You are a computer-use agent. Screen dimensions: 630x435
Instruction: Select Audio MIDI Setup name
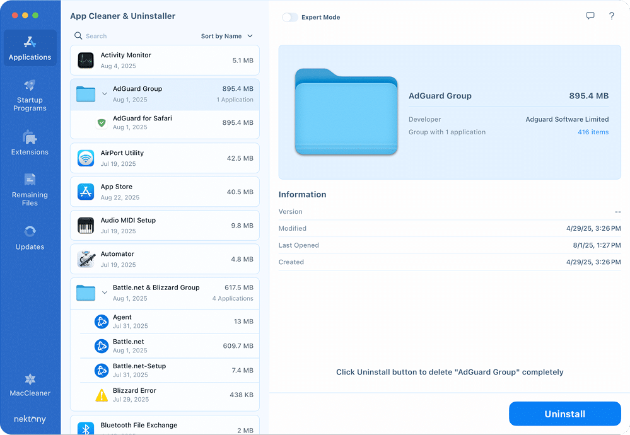tap(128, 220)
